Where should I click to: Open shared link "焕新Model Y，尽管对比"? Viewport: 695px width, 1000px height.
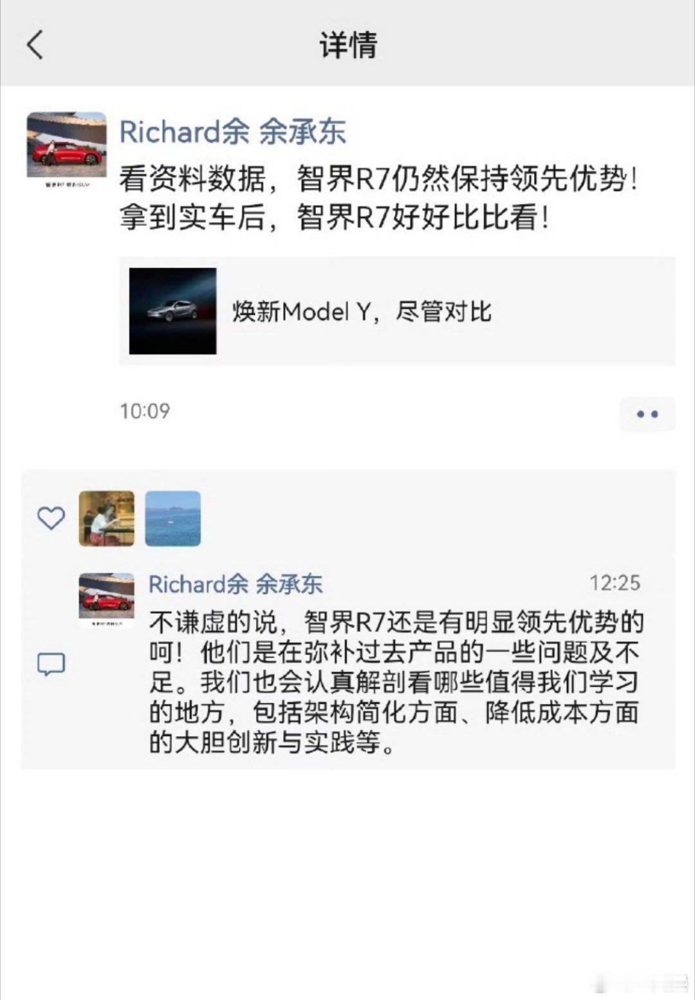(x=397, y=311)
